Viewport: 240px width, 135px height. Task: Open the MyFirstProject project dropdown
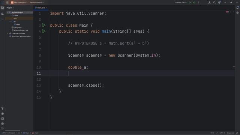click(19, 3)
